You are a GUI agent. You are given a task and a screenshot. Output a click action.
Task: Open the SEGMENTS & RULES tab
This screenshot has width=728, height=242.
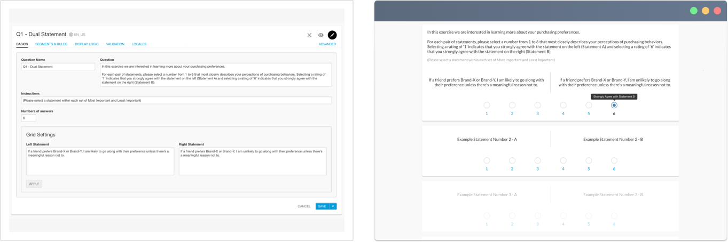[x=51, y=44]
